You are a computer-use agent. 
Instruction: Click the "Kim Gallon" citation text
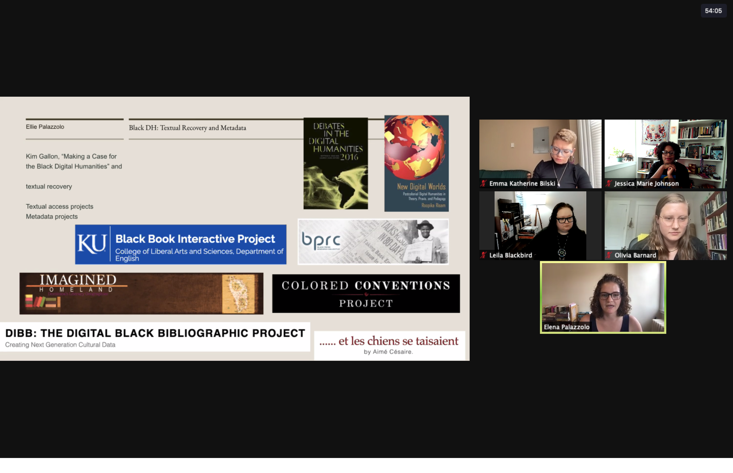click(74, 161)
